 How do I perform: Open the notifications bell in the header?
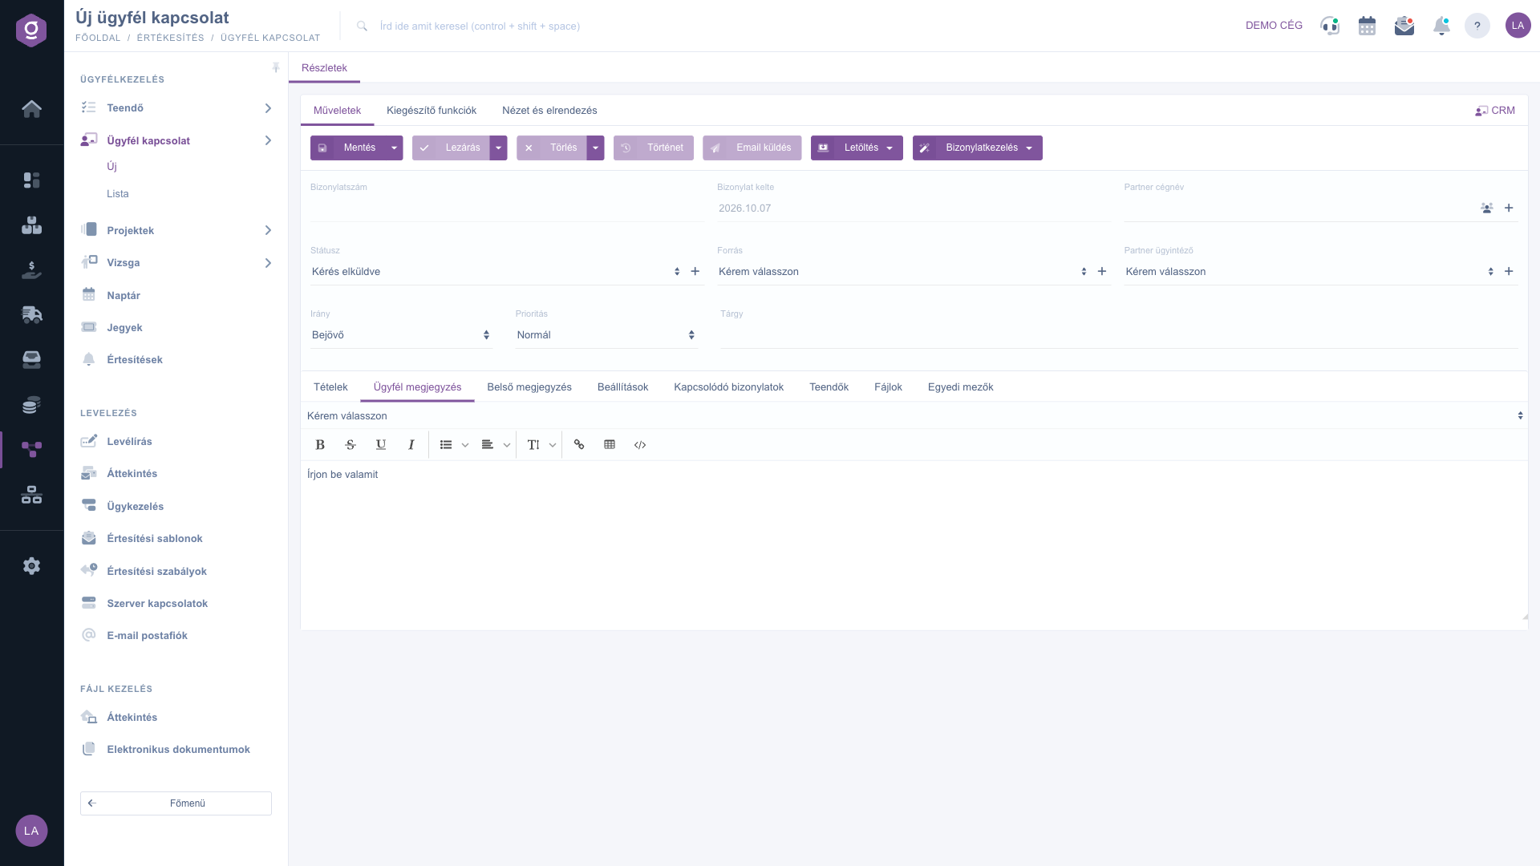[x=1441, y=26]
